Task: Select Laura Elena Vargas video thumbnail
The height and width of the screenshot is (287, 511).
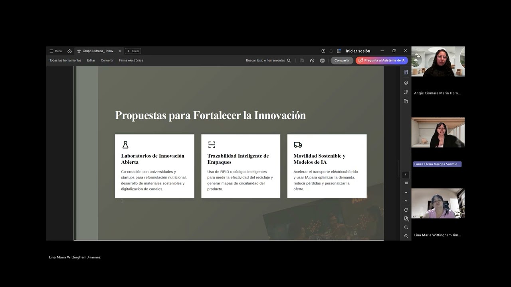Action: (438, 132)
